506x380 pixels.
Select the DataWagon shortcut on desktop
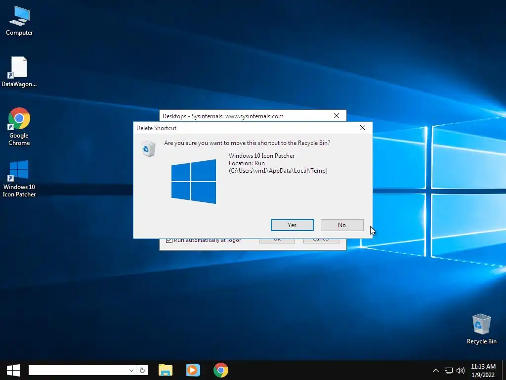19,72
